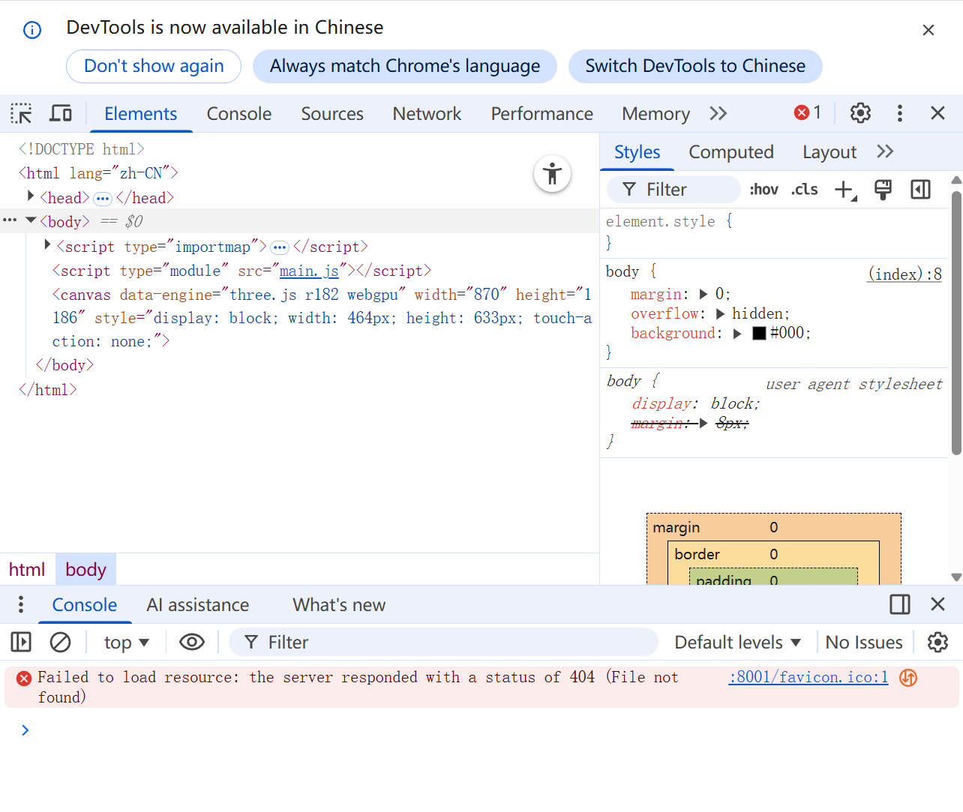Image resolution: width=963 pixels, height=812 pixels.
Task: Select the body breadcrumb item
Action: (x=85, y=570)
